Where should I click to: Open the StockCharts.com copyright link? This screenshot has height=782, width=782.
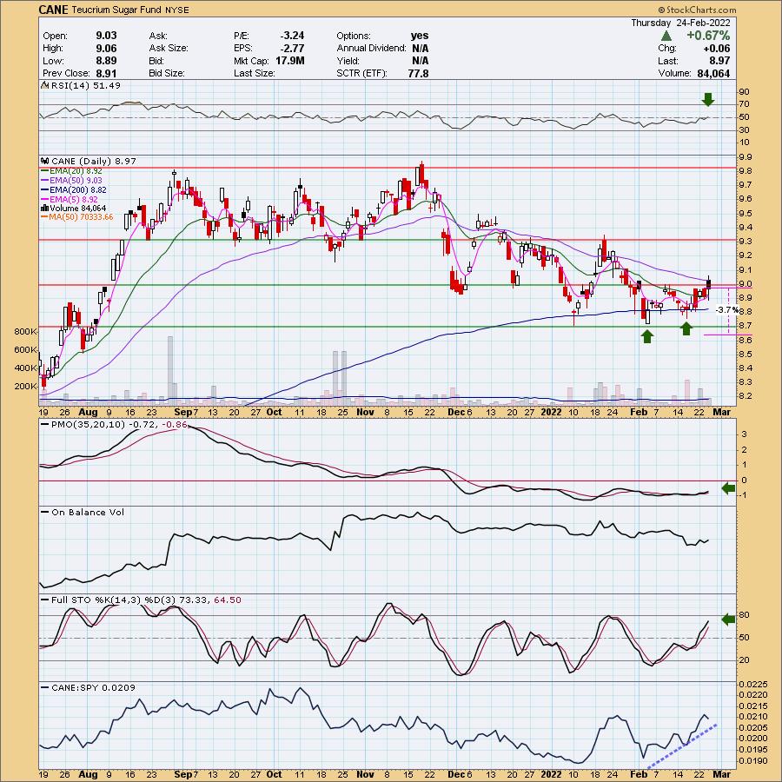pyautogui.click(x=697, y=10)
